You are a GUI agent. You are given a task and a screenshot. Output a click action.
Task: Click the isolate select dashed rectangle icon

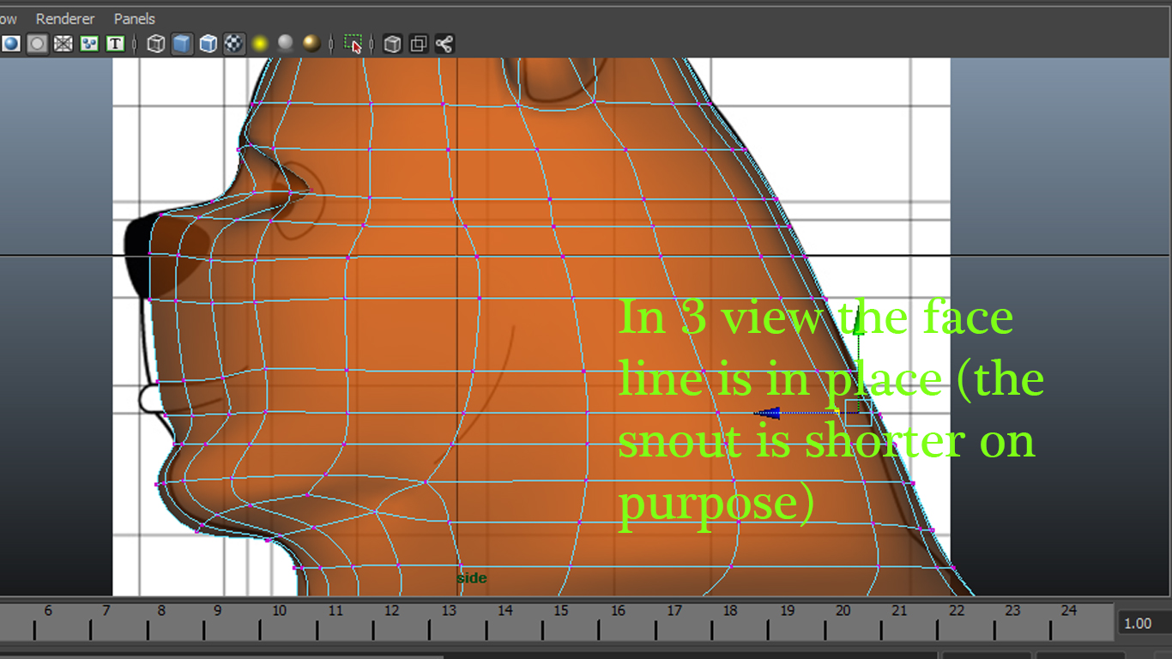pyautogui.click(x=353, y=44)
